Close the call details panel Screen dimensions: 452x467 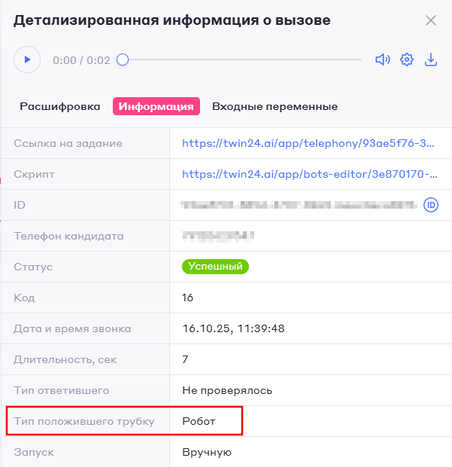click(431, 20)
